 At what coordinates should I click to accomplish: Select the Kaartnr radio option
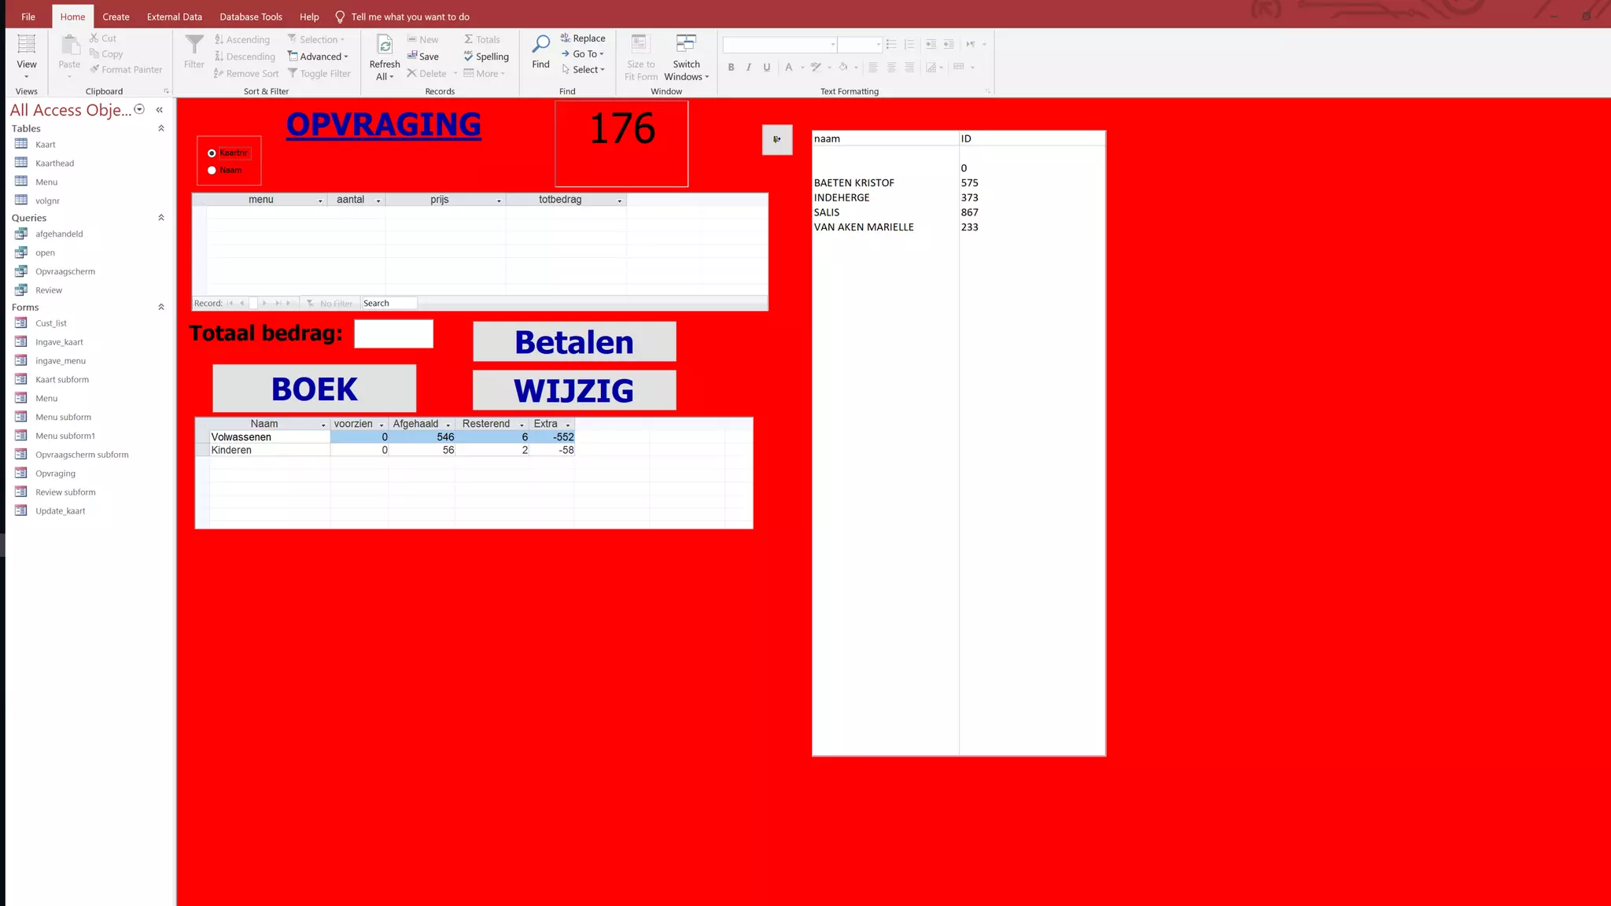coord(212,153)
